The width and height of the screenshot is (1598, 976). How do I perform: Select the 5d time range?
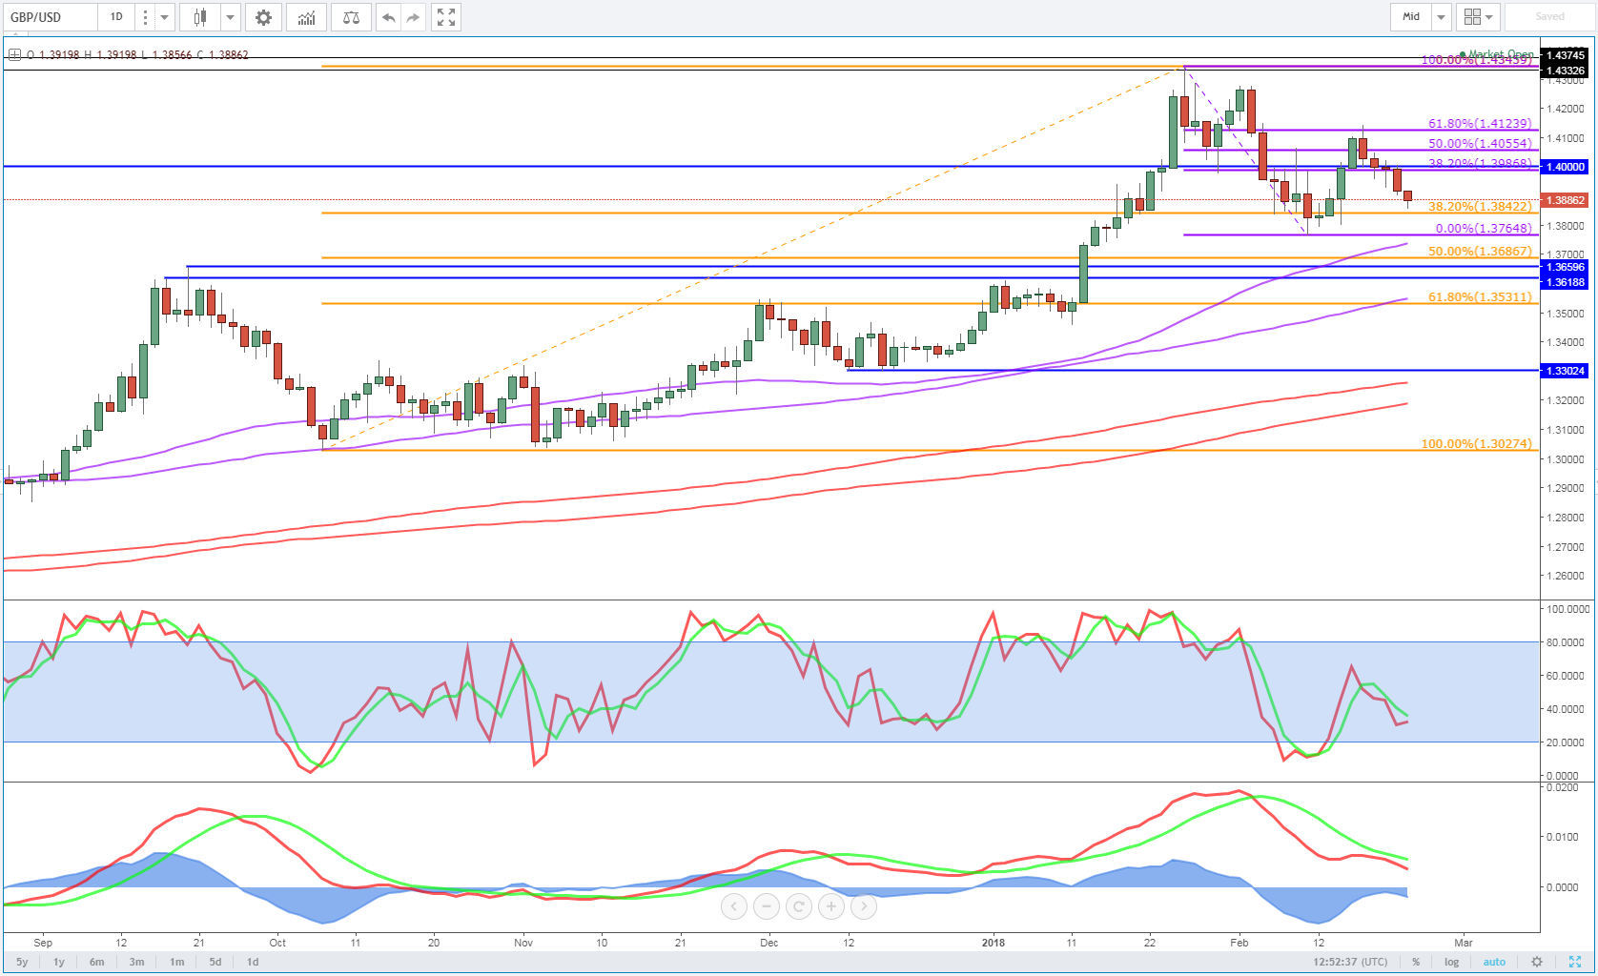click(x=215, y=962)
